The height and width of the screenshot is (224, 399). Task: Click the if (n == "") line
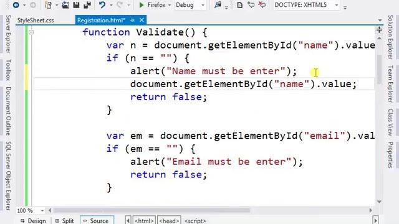pyautogui.click(x=148, y=58)
